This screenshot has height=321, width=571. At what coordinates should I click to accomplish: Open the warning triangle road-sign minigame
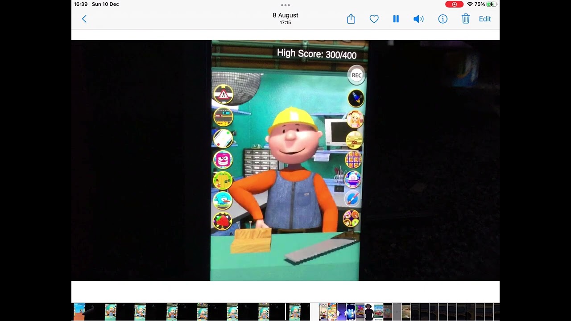(223, 95)
